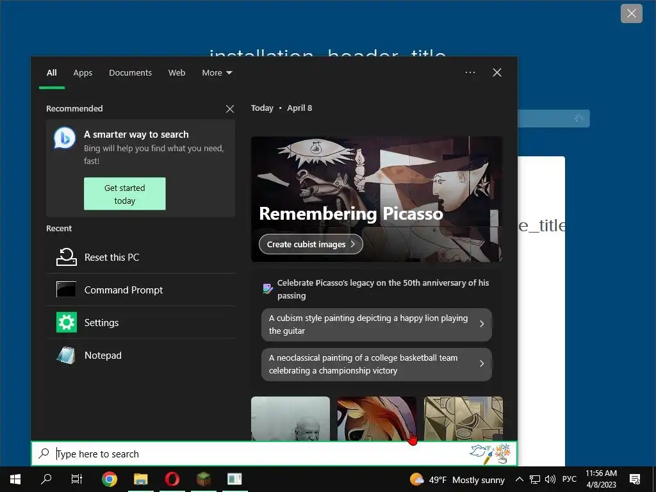Screen dimensions: 656x492
Task: Click the Get started today button
Action: pos(125,193)
